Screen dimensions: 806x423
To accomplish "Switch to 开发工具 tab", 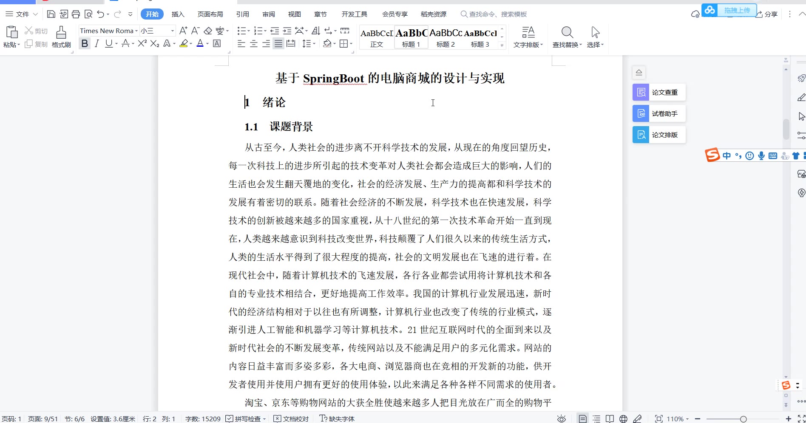I will coord(355,14).
